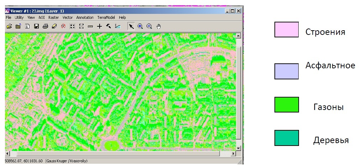The image size is (362, 168).
Task: Select the Eraser tool icon
Action: click(54, 26)
